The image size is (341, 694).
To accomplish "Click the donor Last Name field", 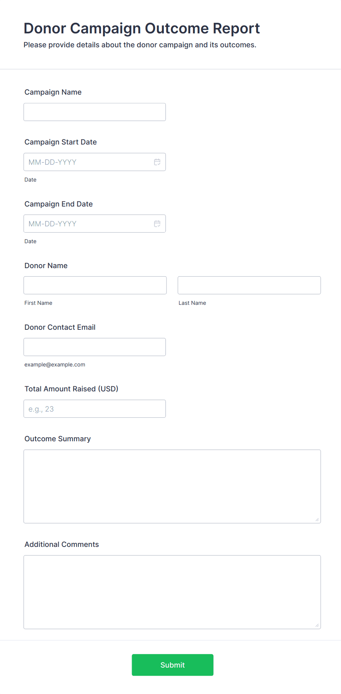I will pyautogui.click(x=249, y=285).
